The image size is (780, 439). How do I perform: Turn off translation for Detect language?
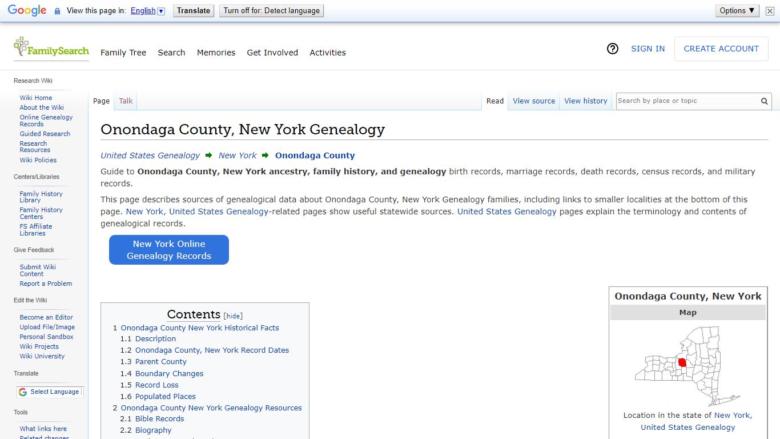(272, 11)
